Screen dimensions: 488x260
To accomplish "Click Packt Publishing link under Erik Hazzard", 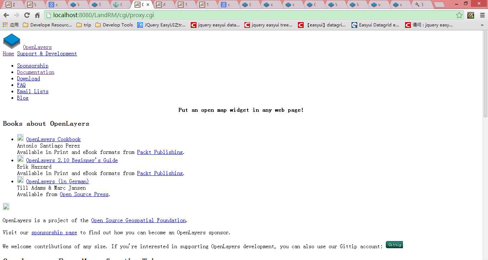I will (x=160, y=173).
